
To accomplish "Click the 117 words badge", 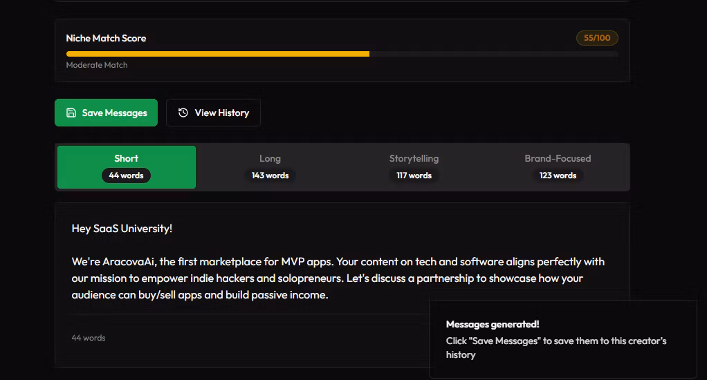I will click(414, 175).
